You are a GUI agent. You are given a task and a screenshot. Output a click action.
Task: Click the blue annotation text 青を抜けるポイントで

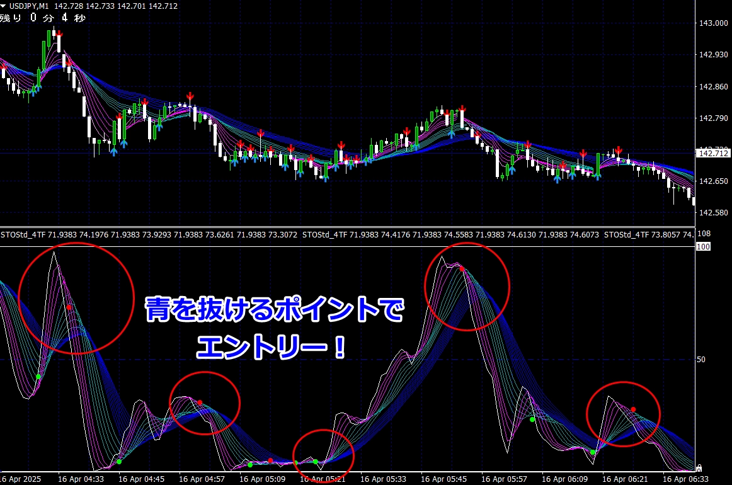point(274,310)
